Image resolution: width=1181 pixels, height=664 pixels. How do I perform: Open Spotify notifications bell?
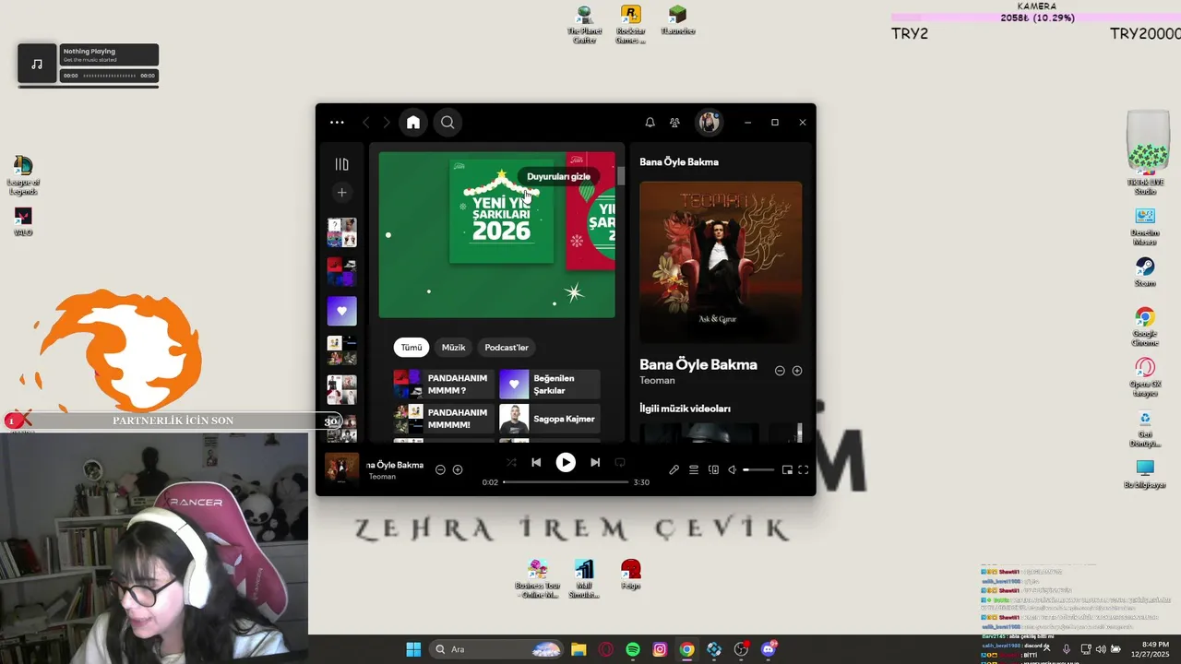pyautogui.click(x=650, y=123)
